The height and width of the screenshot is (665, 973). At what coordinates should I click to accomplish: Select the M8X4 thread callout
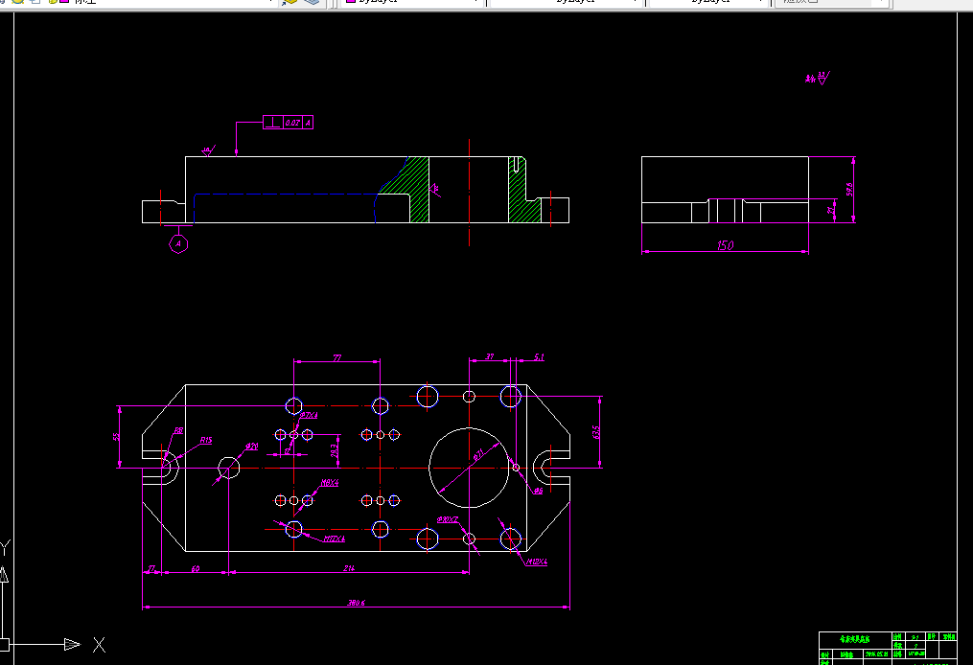pyautogui.click(x=330, y=483)
